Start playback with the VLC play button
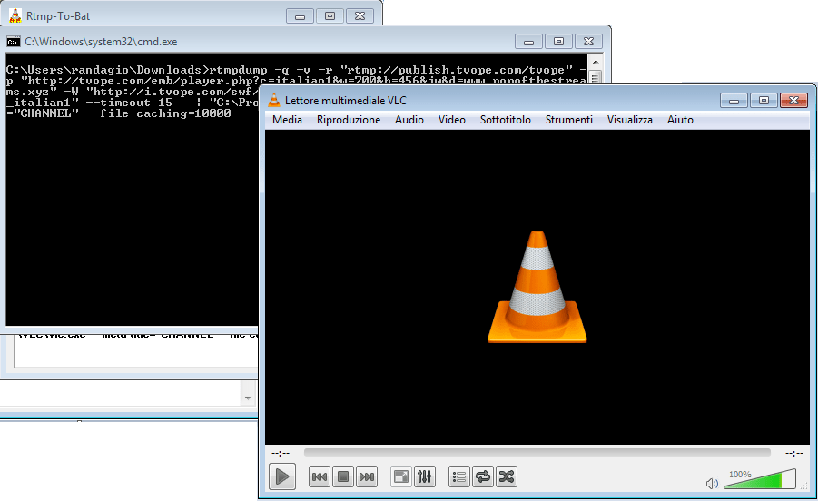Image resolution: width=818 pixels, height=501 pixels. (282, 476)
